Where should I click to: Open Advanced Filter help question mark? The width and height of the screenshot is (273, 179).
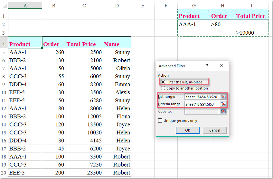[x=207, y=66]
